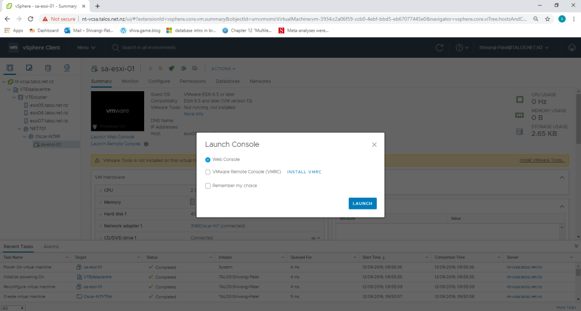Check the Remember my choice box

coord(208,185)
